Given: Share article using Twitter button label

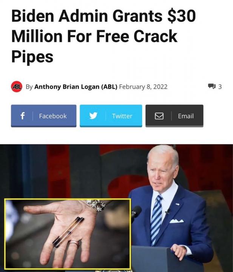Looking at the screenshot, I should pyautogui.click(x=122, y=116).
